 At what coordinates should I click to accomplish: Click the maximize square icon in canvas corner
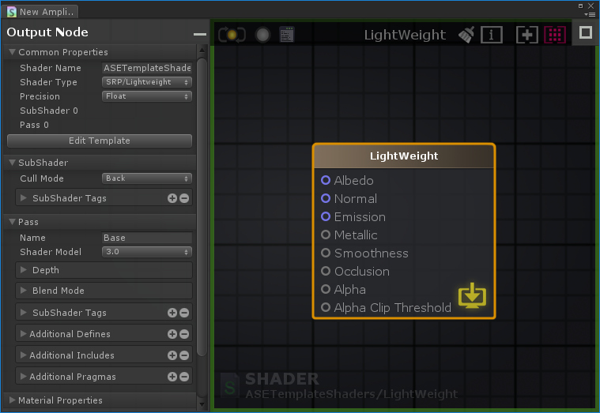click(x=586, y=32)
